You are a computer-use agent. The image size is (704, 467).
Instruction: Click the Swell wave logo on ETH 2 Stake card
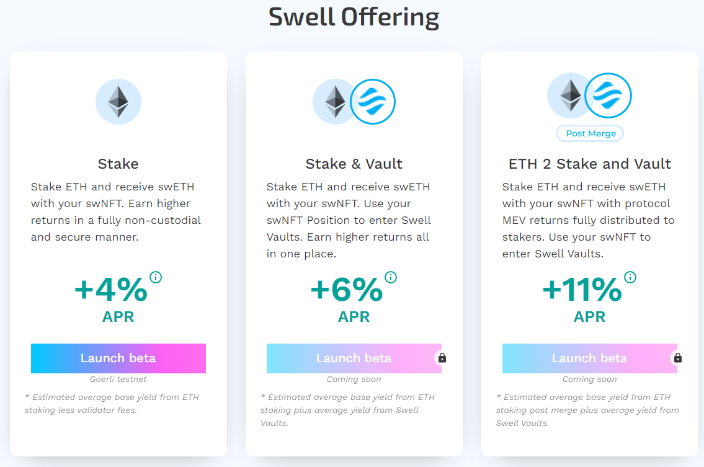pyautogui.click(x=608, y=96)
